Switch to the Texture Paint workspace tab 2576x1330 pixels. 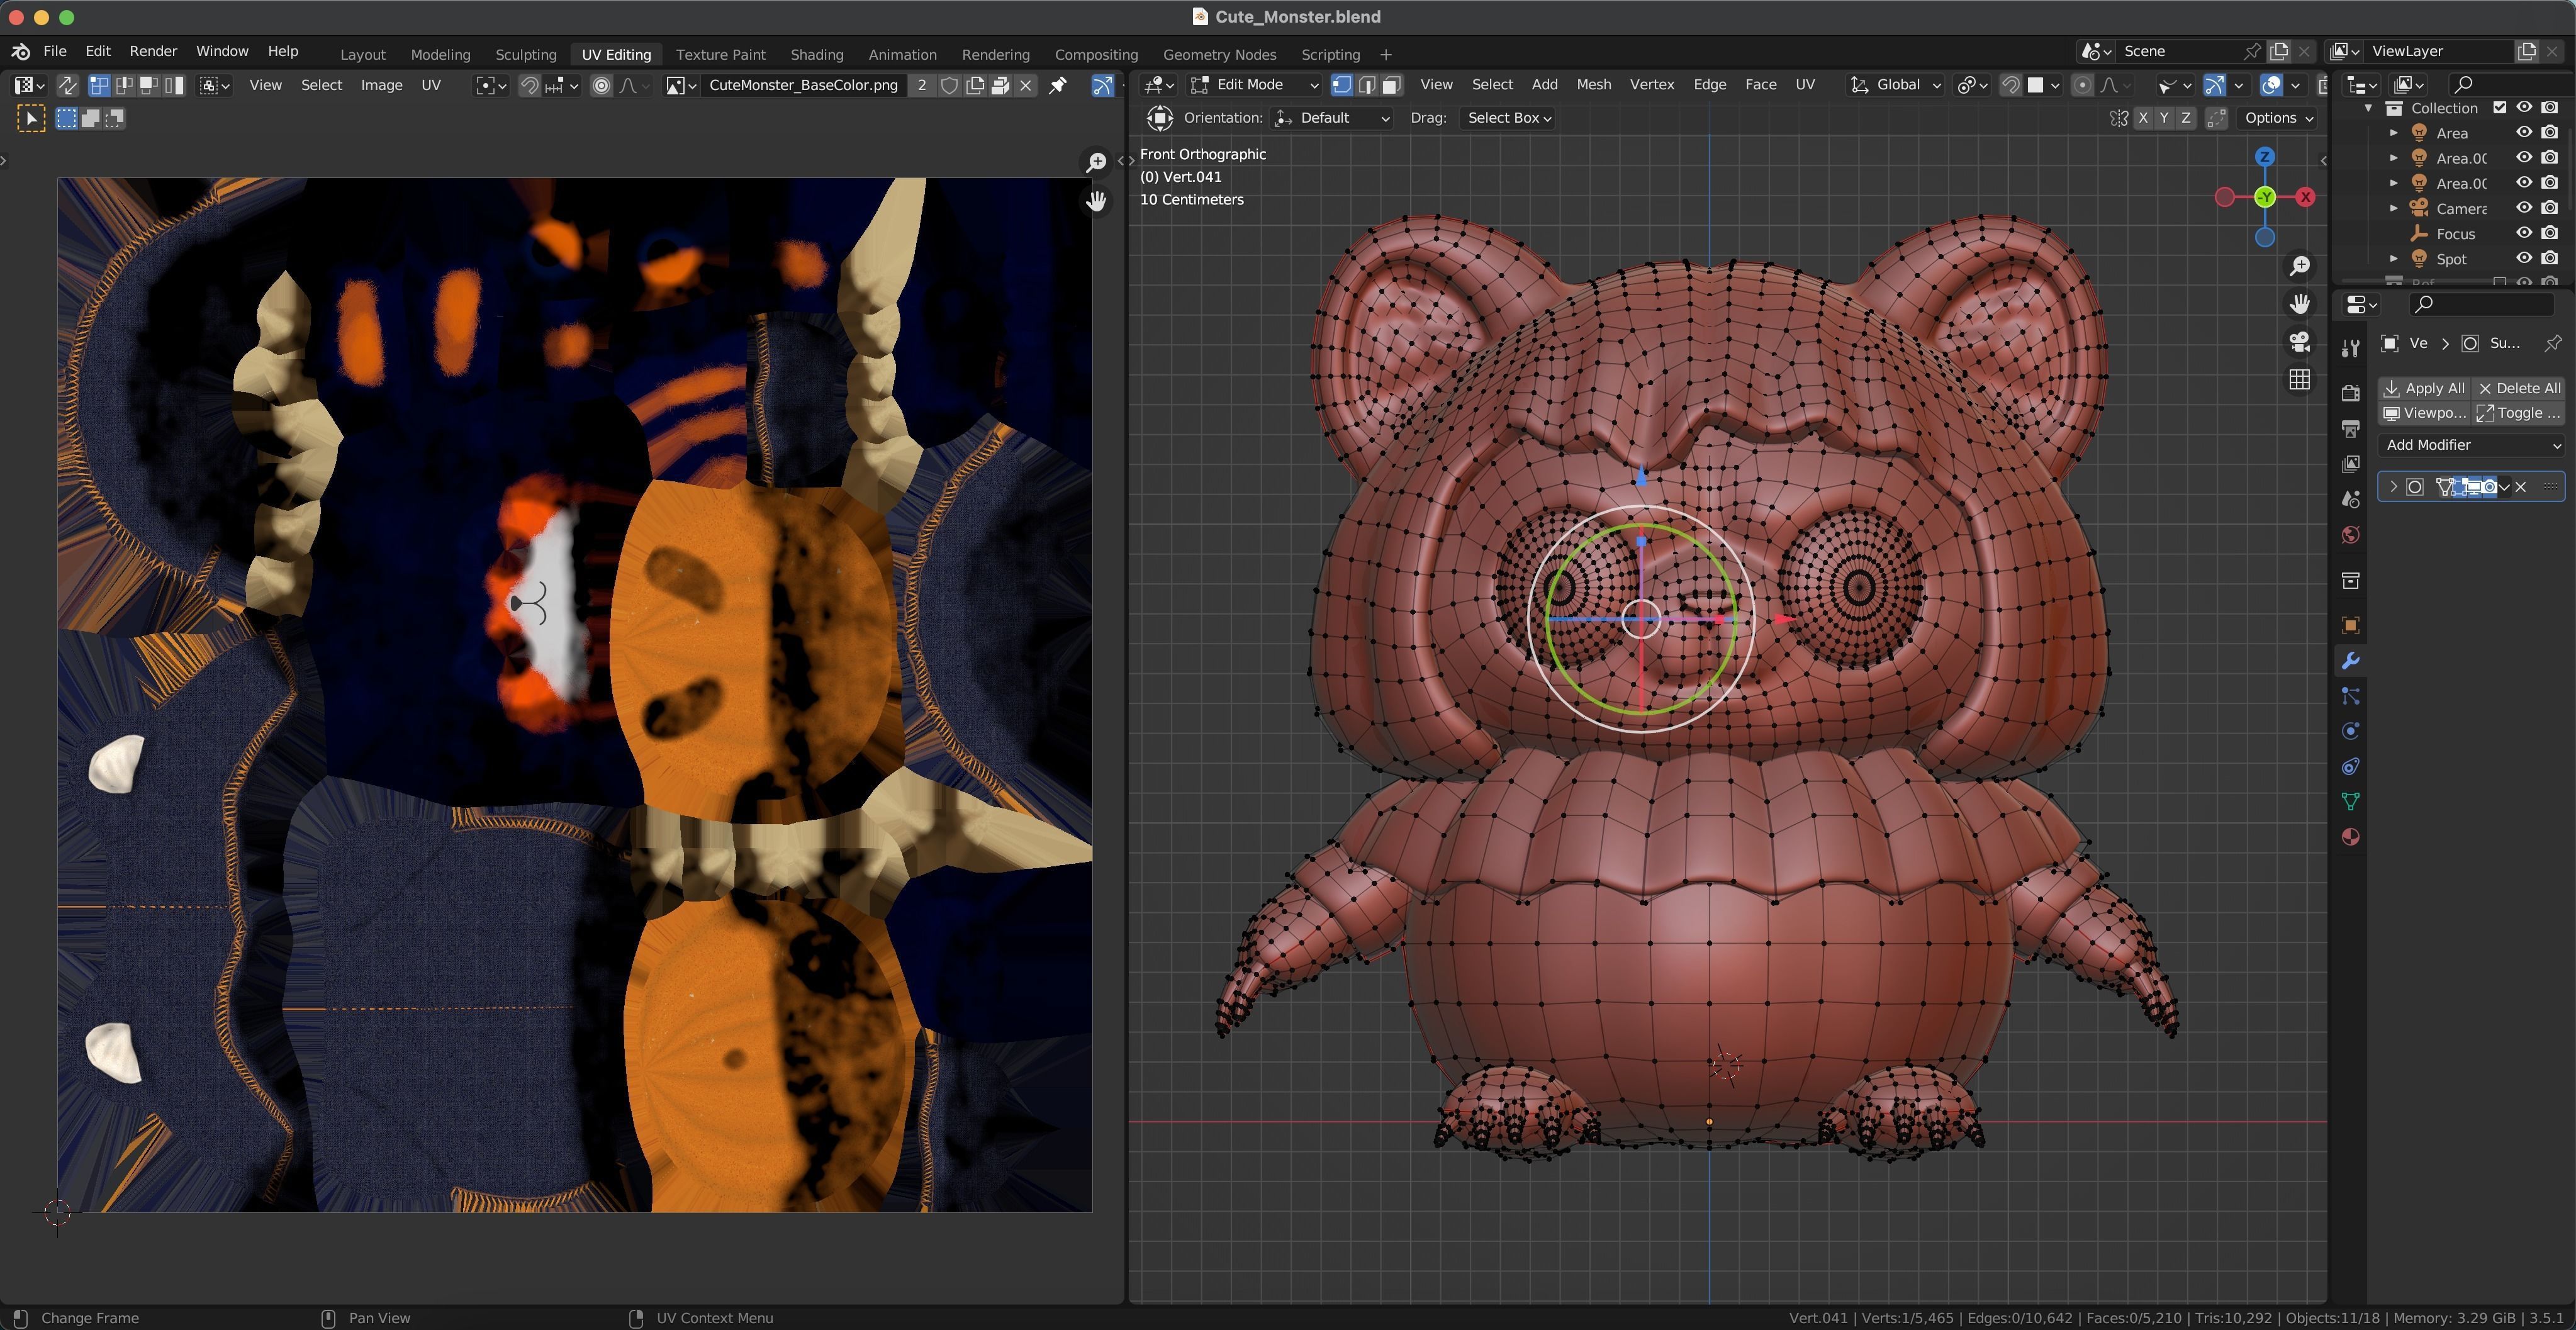[720, 55]
